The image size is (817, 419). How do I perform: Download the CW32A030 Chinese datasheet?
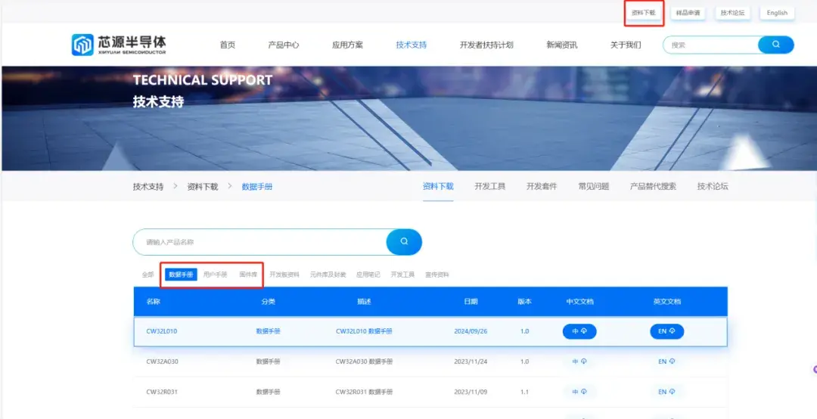click(x=579, y=362)
